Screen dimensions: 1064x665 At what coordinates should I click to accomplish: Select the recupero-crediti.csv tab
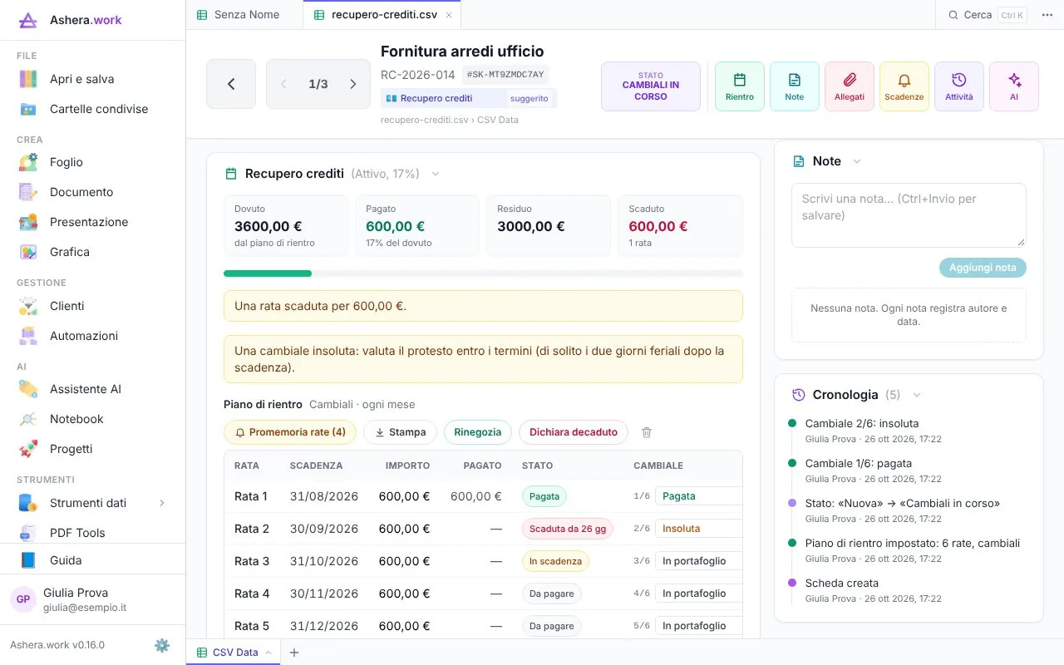point(382,15)
